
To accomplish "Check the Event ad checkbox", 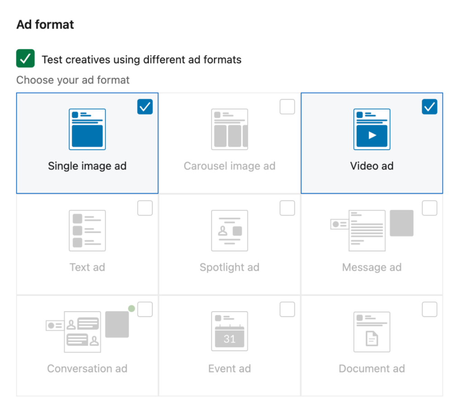I will click(x=287, y=309).
